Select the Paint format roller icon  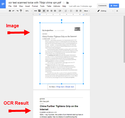click(x=21, y=11)
